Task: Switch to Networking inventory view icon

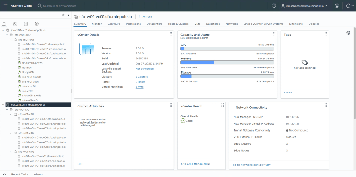Action: click(37, 24)
